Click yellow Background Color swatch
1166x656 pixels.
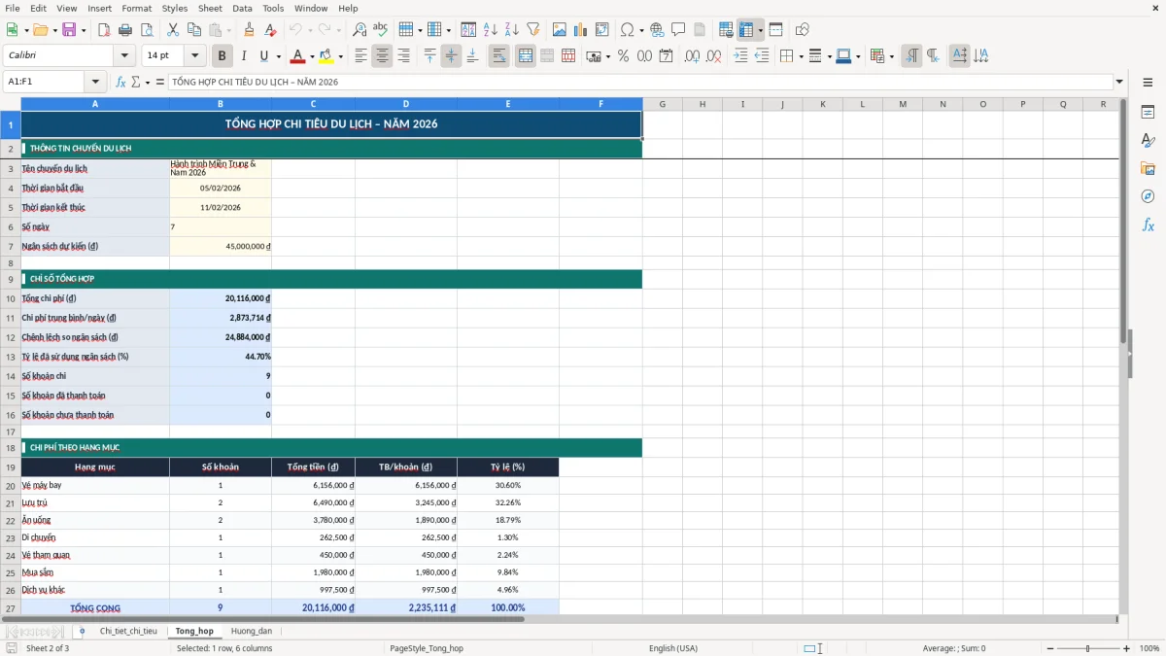click(326, 56)
